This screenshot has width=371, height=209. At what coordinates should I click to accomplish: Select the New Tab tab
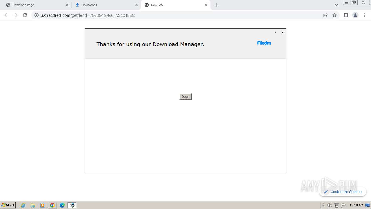[x=176, y=5]
